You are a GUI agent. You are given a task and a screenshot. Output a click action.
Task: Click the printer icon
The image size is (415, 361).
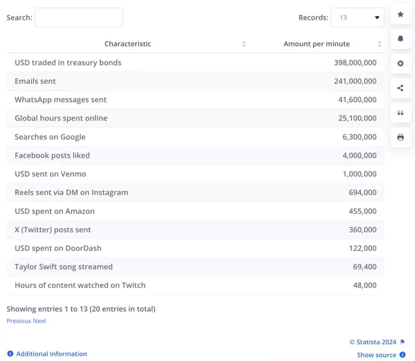pyautogui.click(x=400, y=137)
